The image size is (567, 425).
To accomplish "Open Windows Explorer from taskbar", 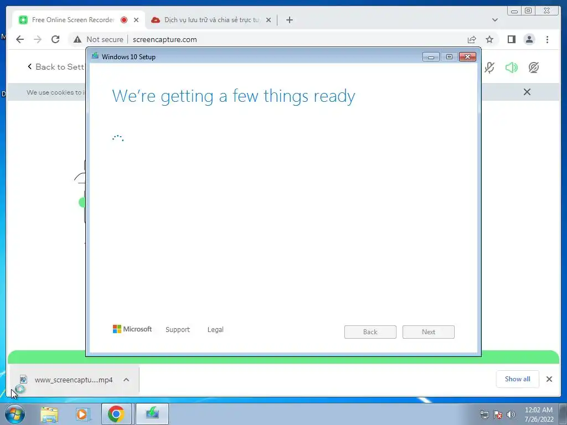I will click(x=49, y=414).
